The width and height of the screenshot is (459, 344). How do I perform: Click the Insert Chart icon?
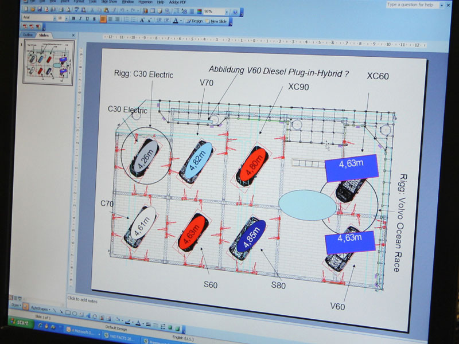(x=145, y=11)
